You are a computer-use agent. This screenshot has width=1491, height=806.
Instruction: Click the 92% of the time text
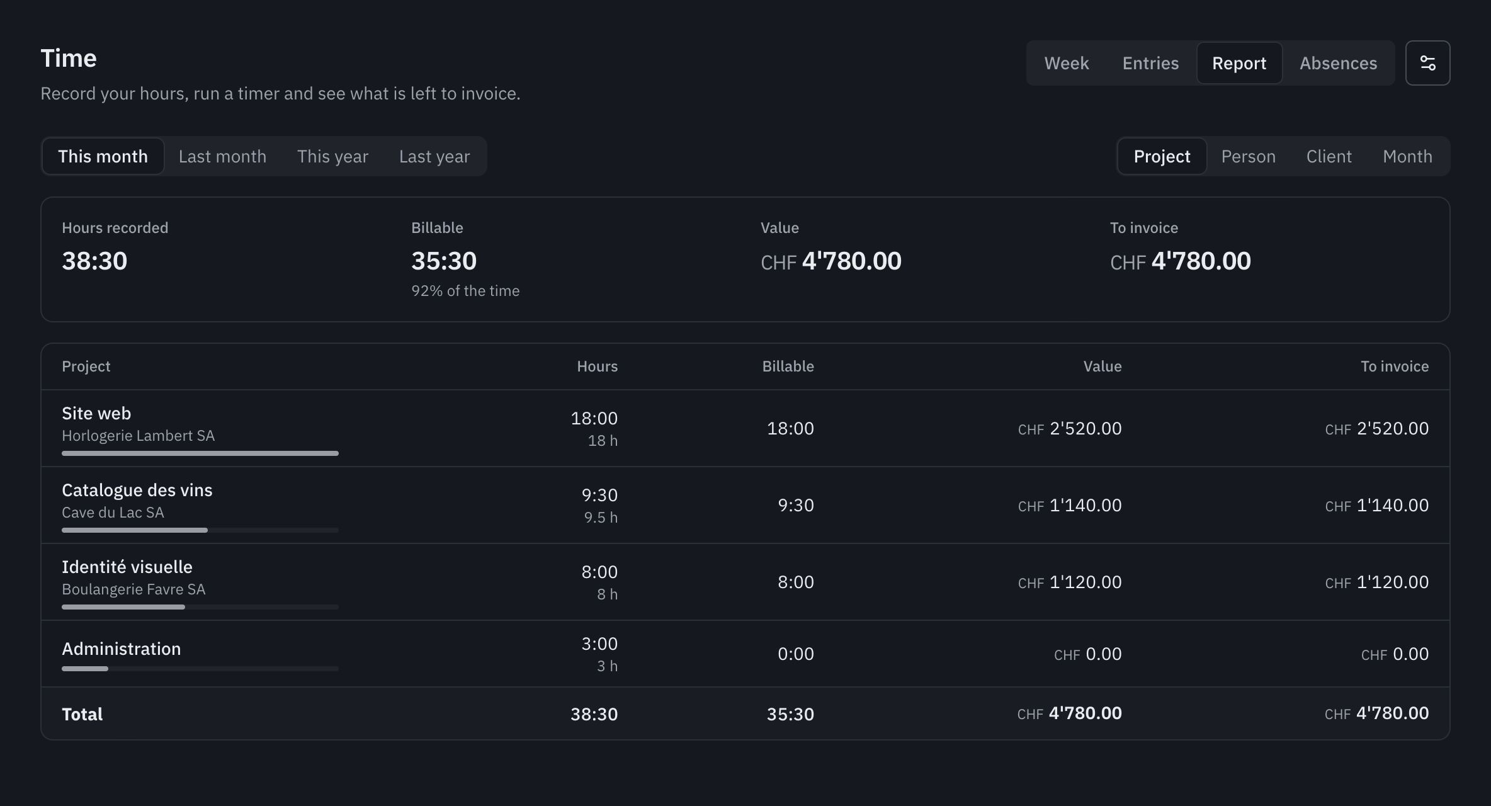click(x=465, y=291)
